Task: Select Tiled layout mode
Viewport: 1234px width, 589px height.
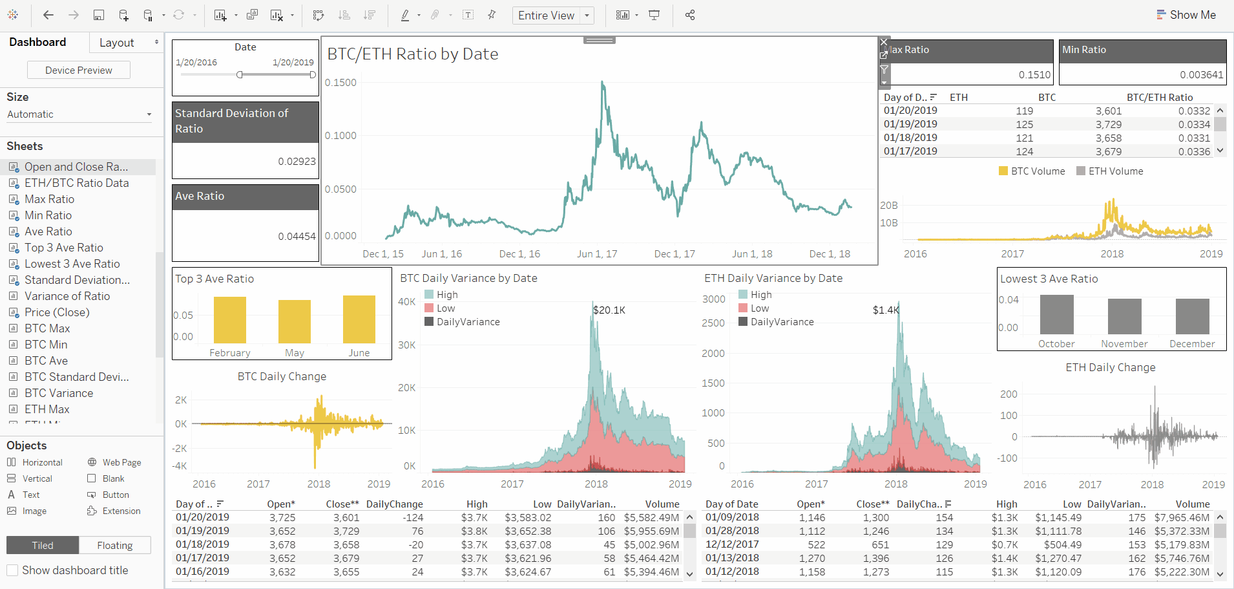Action: pos(42,545)
